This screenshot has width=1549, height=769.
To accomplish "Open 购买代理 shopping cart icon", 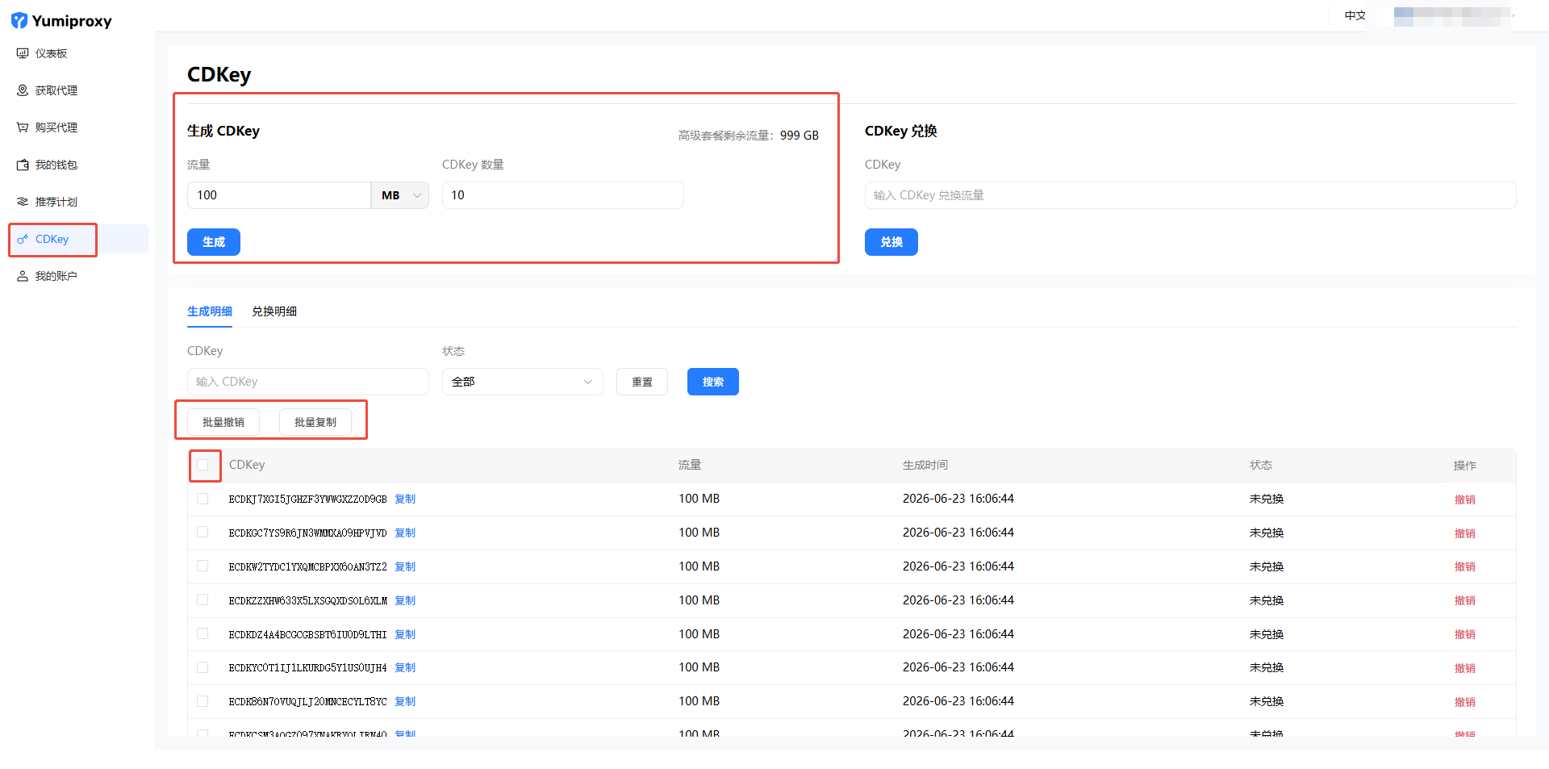I will pyautogui.click(x=23, y=127).
